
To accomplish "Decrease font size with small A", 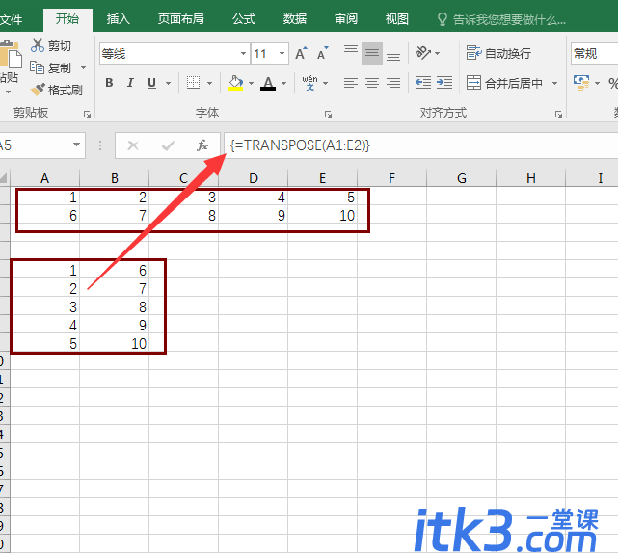I will [x=322, y=54].
